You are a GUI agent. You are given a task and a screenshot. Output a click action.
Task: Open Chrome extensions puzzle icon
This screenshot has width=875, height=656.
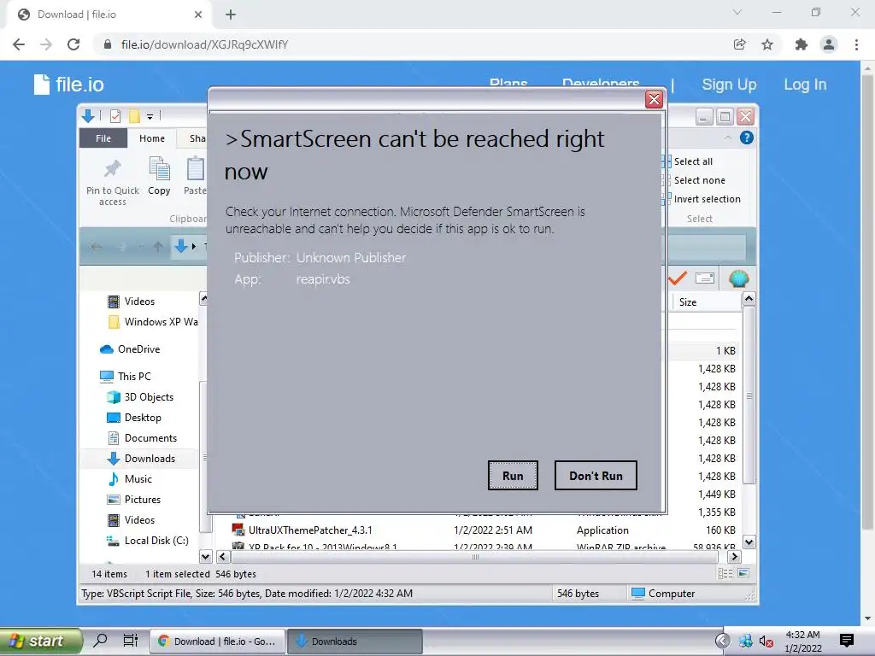click(802, 44)
